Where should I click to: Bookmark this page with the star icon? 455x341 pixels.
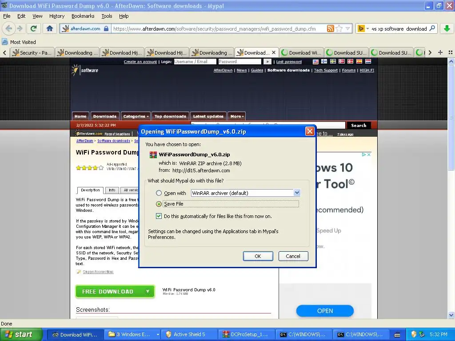[x=339, y=28]
